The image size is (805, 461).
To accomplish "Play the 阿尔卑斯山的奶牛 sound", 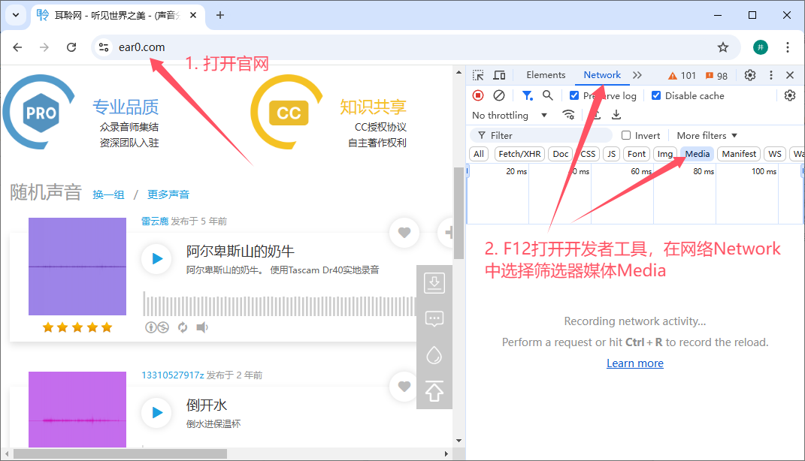I will pyautogui.click(x=156, y=258).
